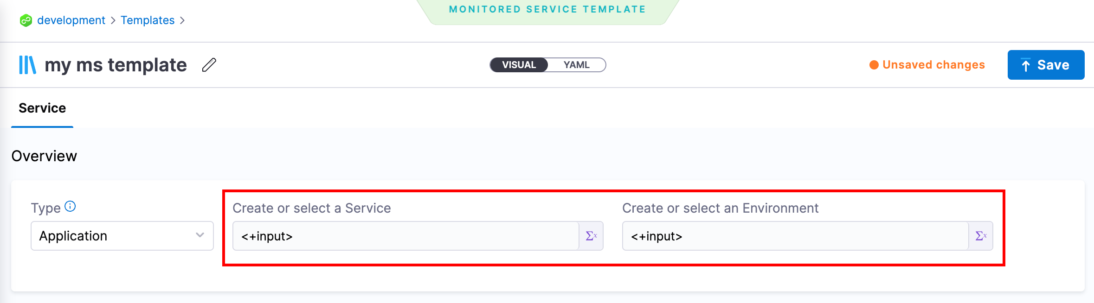Image resolution: width=1094 pixels, height=303 pixels.
Task: Open the development breadcrumb link
Action: 71,20
